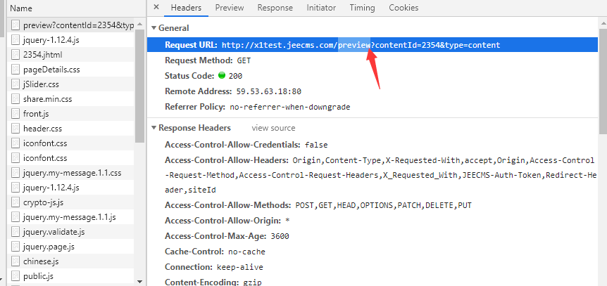Click the Request URL value
The height and width of the screenshot is (286, 607).
[x=361, y=46]
